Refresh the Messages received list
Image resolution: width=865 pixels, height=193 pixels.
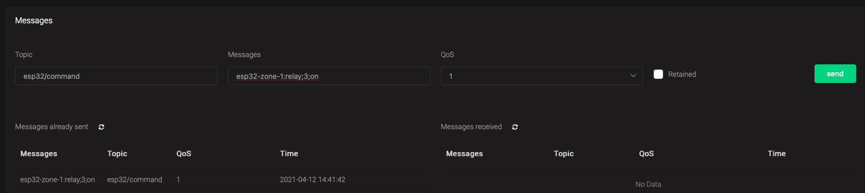point(515,127)
